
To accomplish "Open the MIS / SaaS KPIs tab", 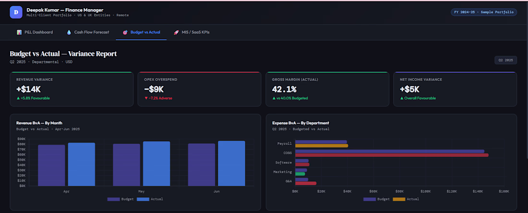I will pyautogui.click(x=192, y=32).
